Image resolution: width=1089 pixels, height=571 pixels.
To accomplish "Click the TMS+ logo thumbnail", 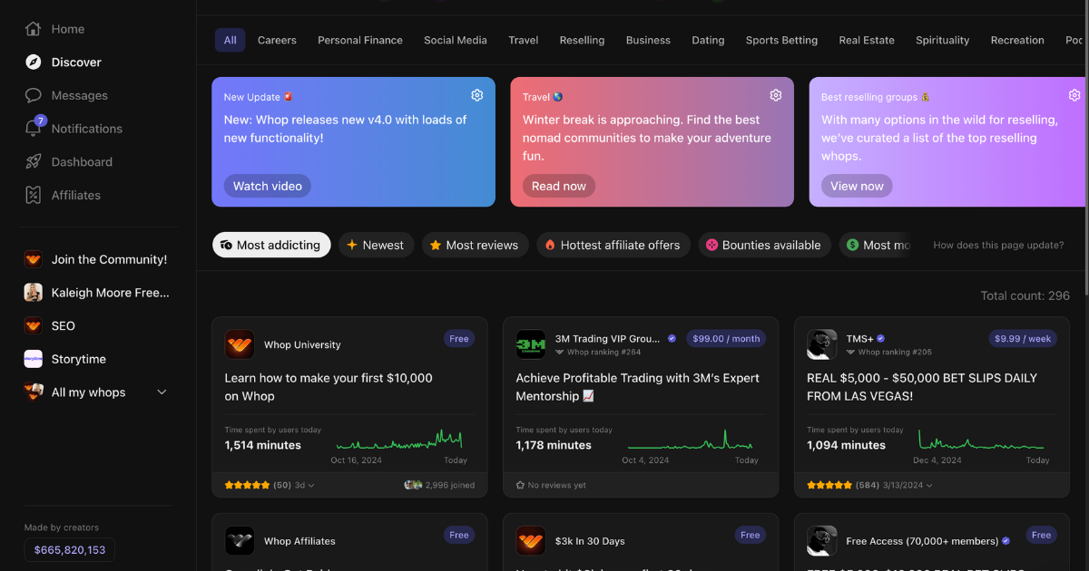I will (822, 344).
